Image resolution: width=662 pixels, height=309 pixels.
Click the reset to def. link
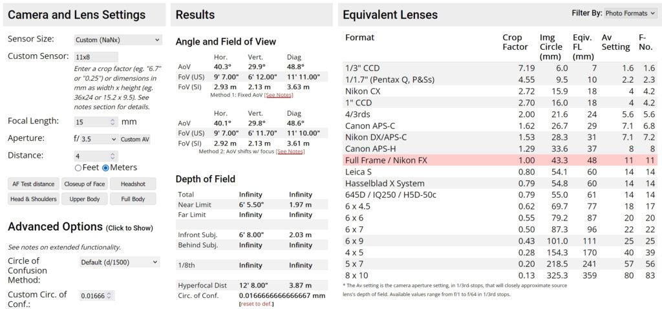point(256,304)
